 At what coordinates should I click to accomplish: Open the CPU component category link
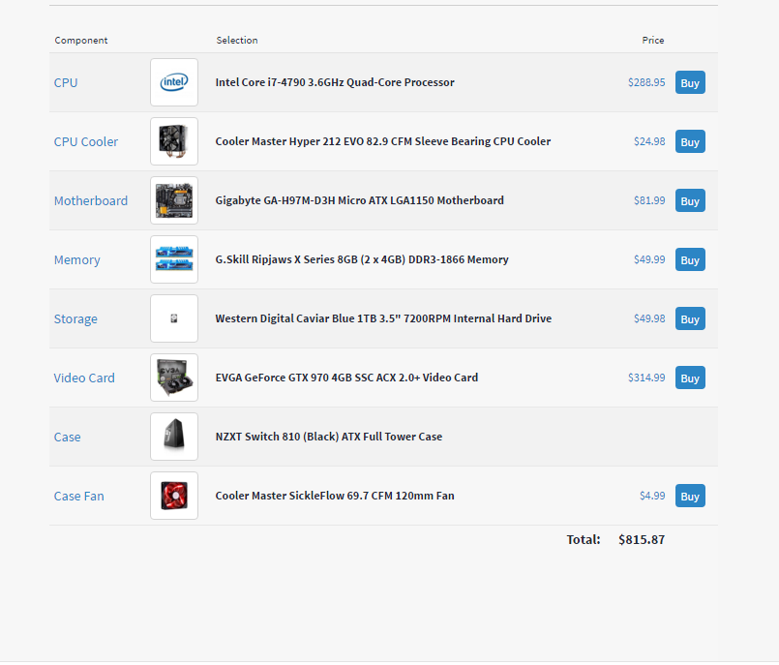point(66,82)
